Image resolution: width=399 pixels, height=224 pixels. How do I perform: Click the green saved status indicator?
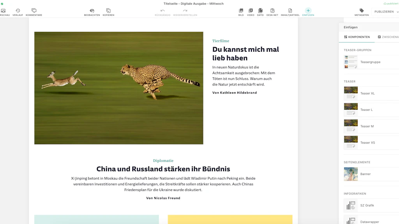(2, 4)
